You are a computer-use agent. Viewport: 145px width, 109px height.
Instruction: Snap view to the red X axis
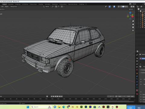pos(132,16)
